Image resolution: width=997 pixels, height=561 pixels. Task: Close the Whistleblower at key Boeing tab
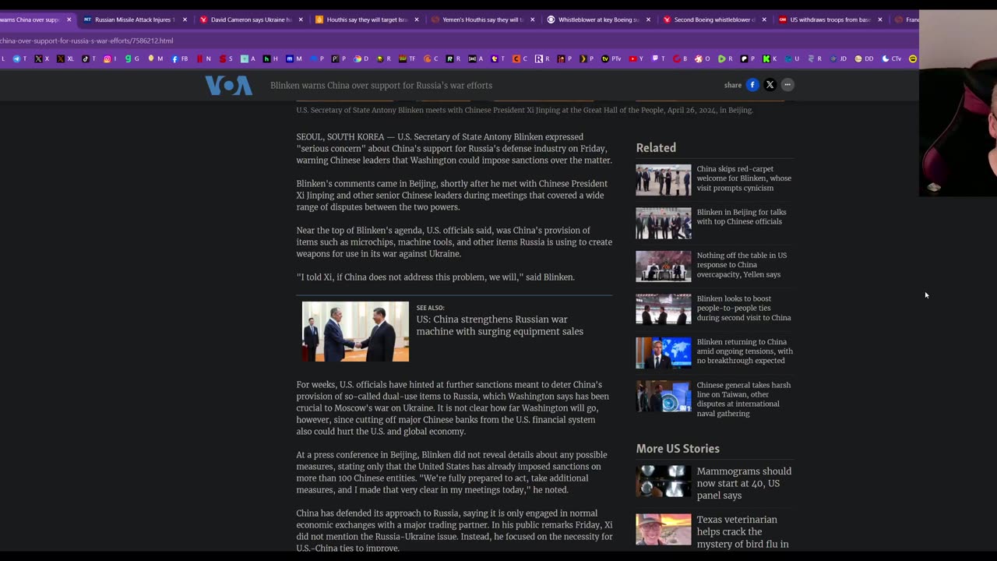(648, 19)
